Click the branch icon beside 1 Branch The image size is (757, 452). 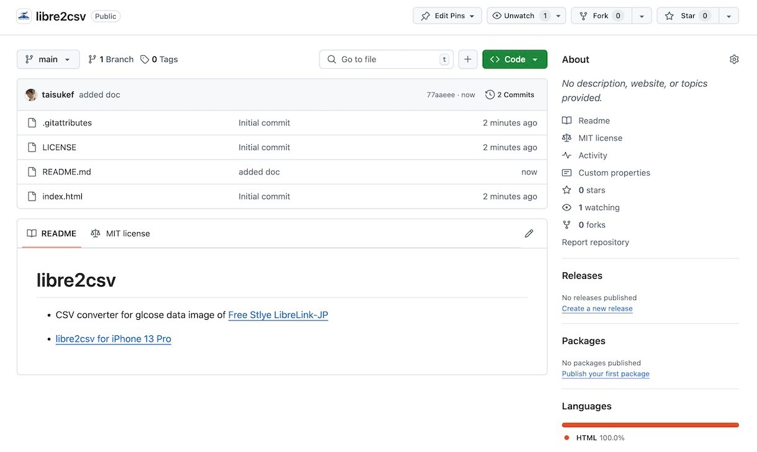[x=92, y=60]
